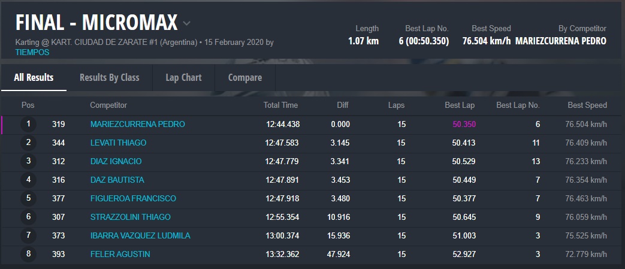The image size is (625, 269).
Task: Click the Best Speed column header
Action: [x=587, y=105]
